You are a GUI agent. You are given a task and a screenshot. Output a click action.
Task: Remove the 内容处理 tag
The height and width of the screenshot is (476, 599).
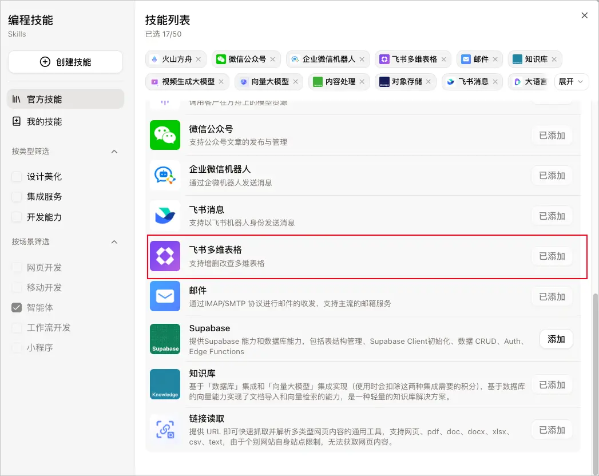362,82
